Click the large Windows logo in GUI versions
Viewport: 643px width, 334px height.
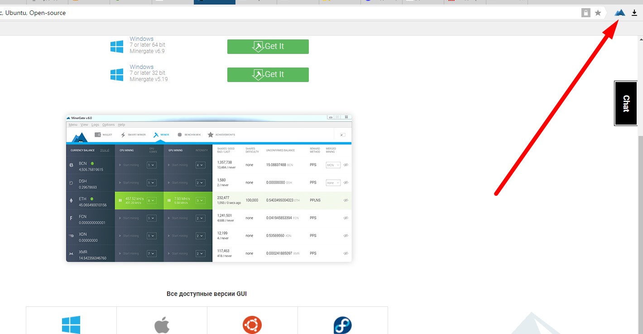click(x=71, y=325)
